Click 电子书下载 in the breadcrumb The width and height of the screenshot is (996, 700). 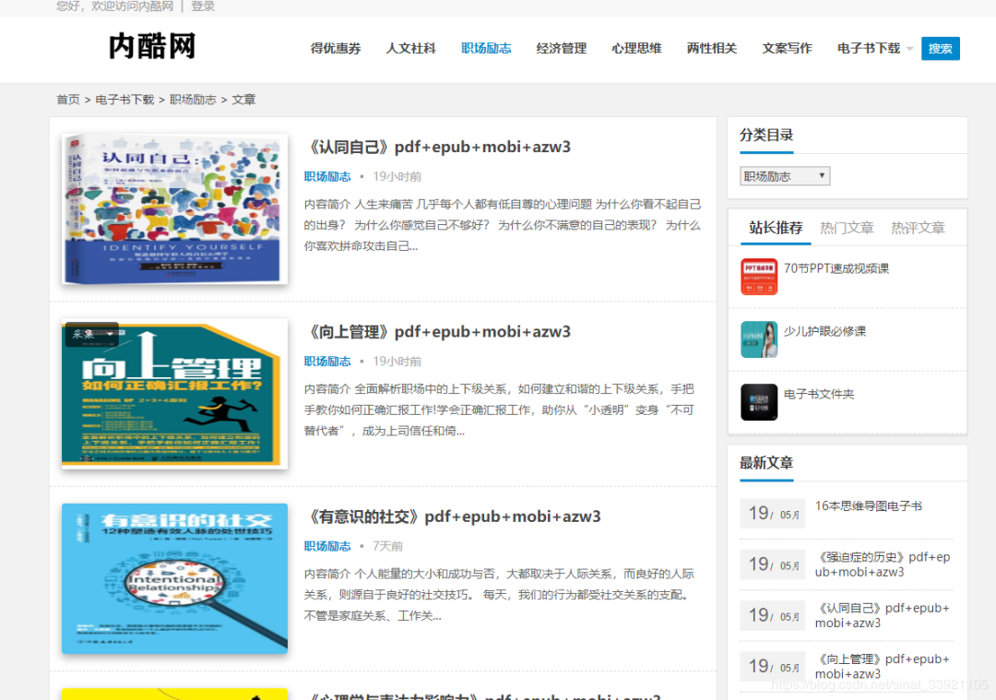click(x=125, y=100)
